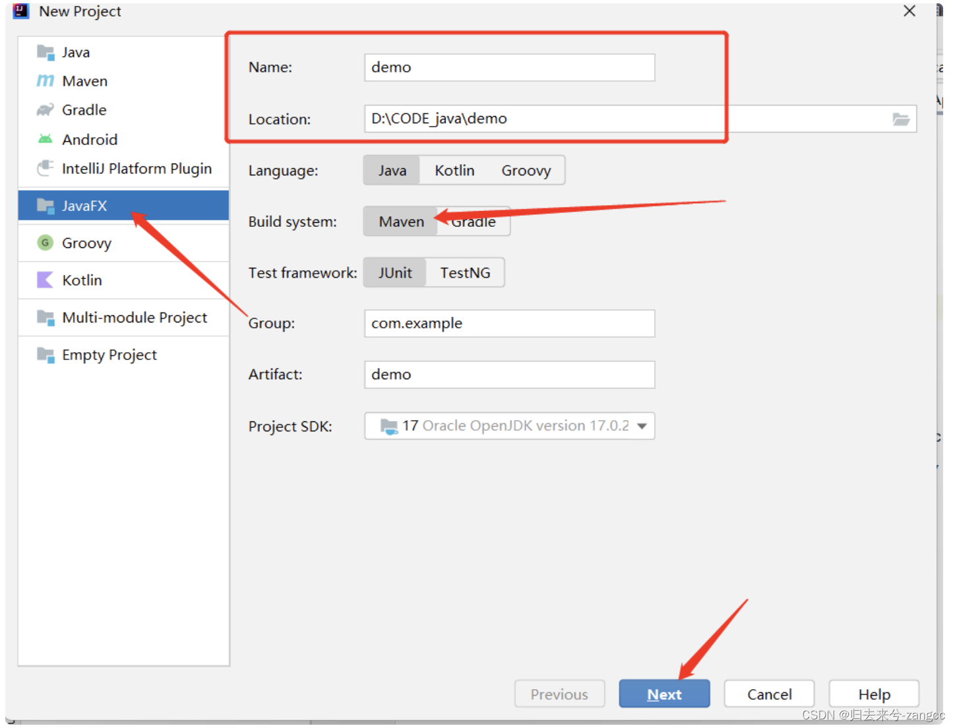Image resolution: width=955 pixels, height=728 pixels.
Task: Select Empty Project label
Action: click(x=109, y=355)
